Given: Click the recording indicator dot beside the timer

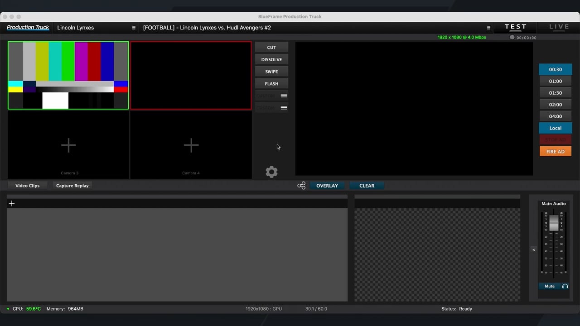Looking at the screenshot, I should click(x=512, y=38).
